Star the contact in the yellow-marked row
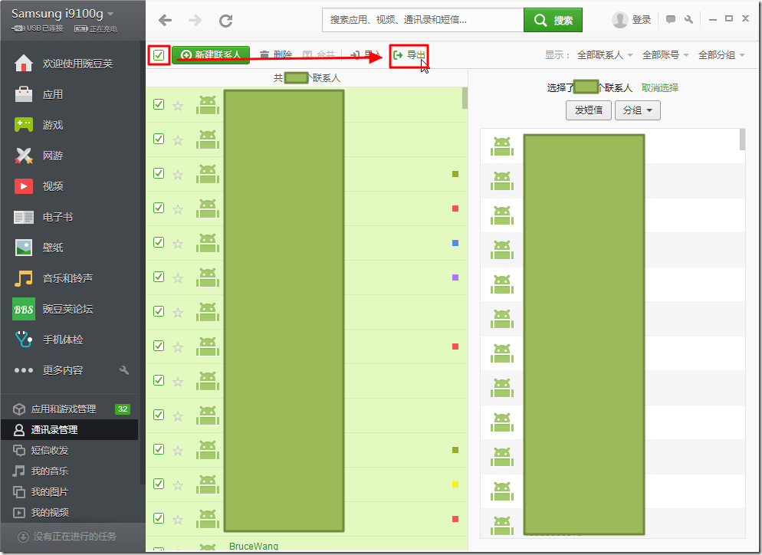The image size is (762, 555). [178, 484]
